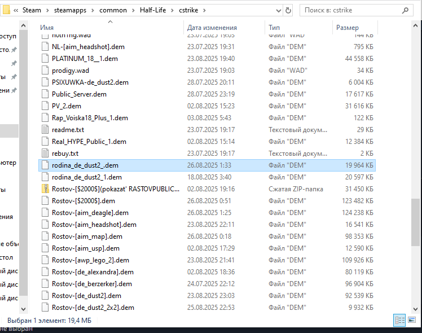Go to steamapps in the breadcrumb
This screenshot has height=333, width=422.
point(71,10)
